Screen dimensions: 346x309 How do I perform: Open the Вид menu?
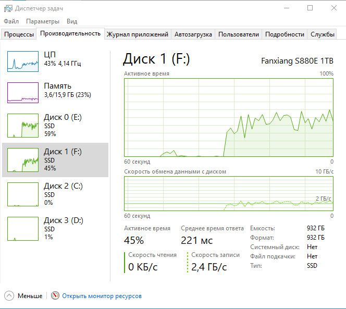[x=72, y=21]
